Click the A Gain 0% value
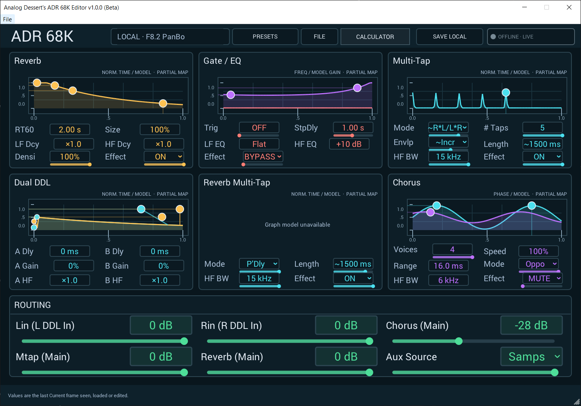Viewport: 581px width, 406px height. pos(74,266)
